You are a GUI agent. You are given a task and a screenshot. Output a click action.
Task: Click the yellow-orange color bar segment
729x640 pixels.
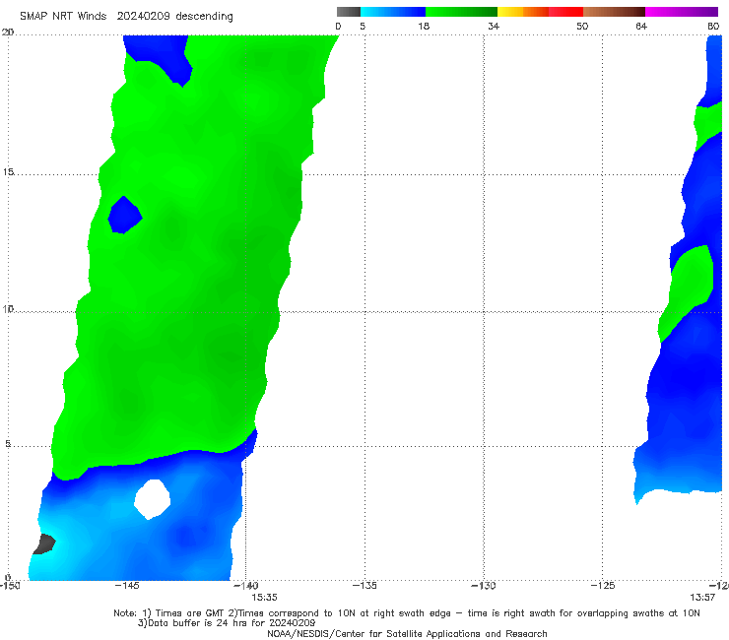[523, 12]
